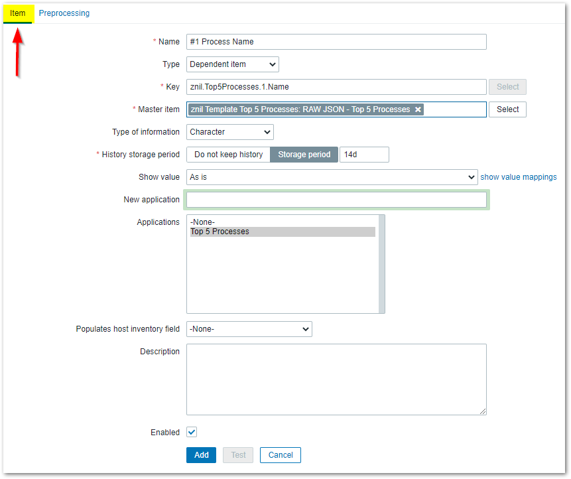Open the Show value dropdown

(x=332, y=177)
